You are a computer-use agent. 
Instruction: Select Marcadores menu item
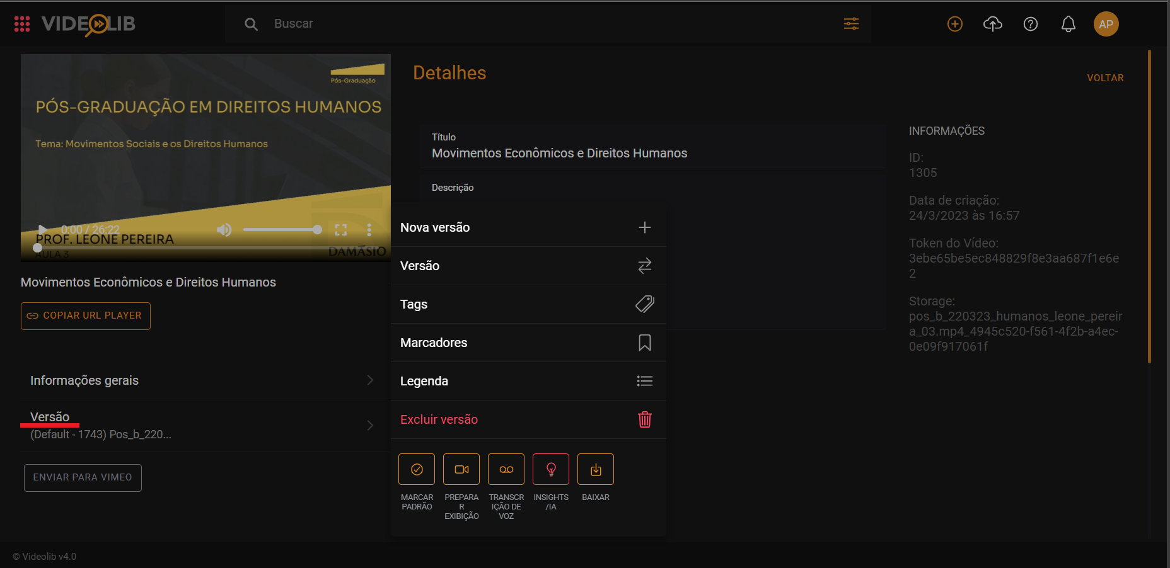click(x=528, y=343)
